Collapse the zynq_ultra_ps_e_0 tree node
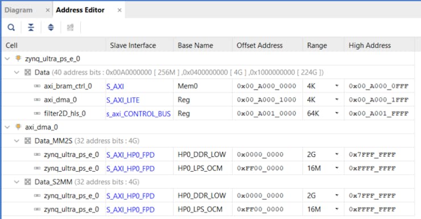421x219 pixels. coord(7,59)
